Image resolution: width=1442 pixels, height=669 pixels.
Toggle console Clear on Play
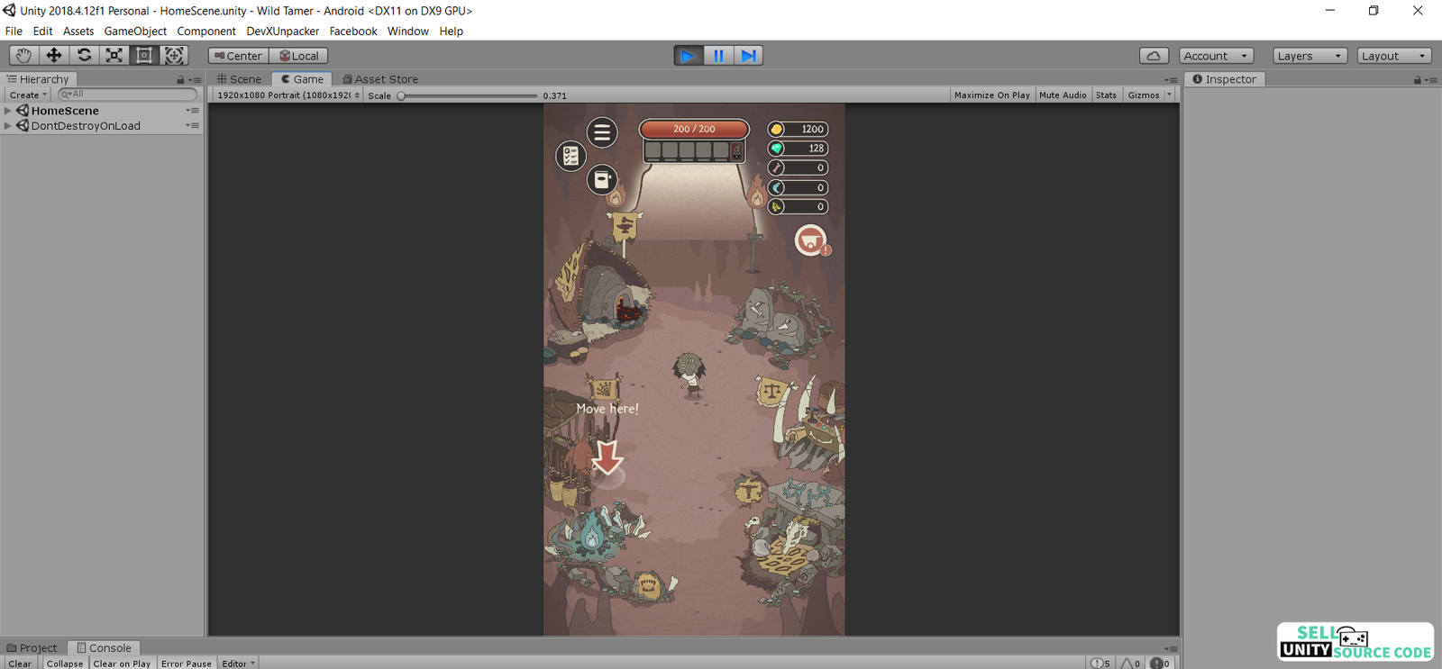tap(122, 664)
